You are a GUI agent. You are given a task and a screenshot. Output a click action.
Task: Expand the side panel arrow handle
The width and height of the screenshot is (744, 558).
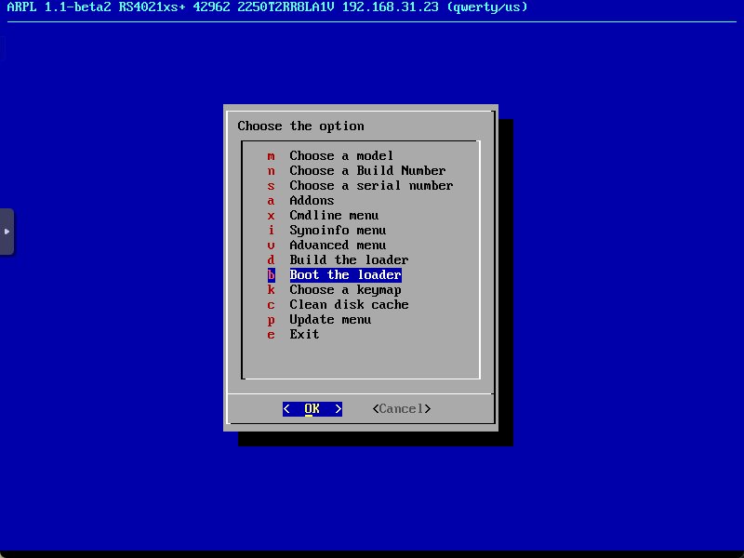pyautogui.click(x=7, y=232)
